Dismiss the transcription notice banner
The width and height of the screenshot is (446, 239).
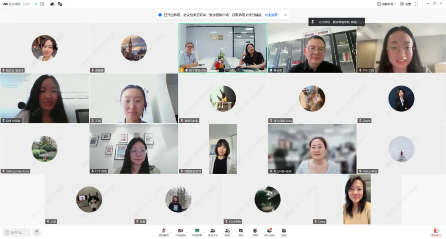[x=285, y=15]
